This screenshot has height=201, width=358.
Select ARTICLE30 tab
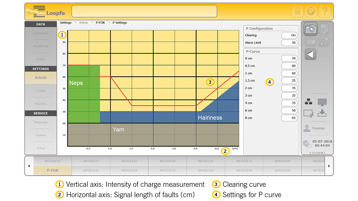pyautogui.click(x=167, y=170)
